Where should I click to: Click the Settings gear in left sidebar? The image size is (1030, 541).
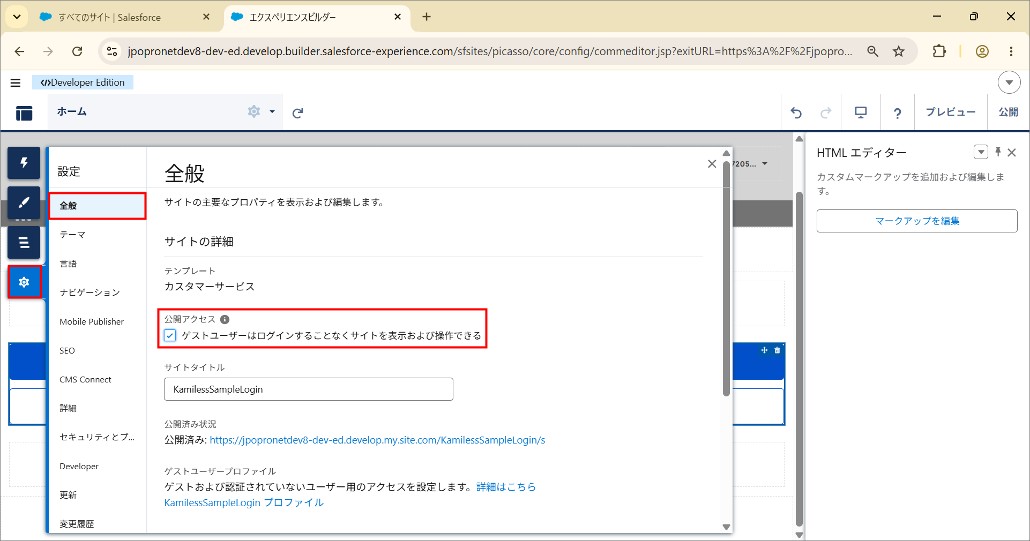pos(24,282)
